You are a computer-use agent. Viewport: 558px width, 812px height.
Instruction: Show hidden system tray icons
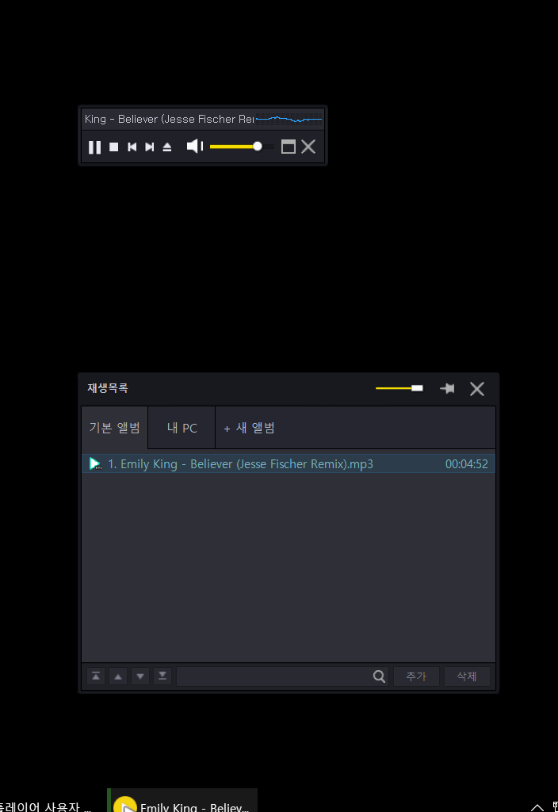pos(537,806)
